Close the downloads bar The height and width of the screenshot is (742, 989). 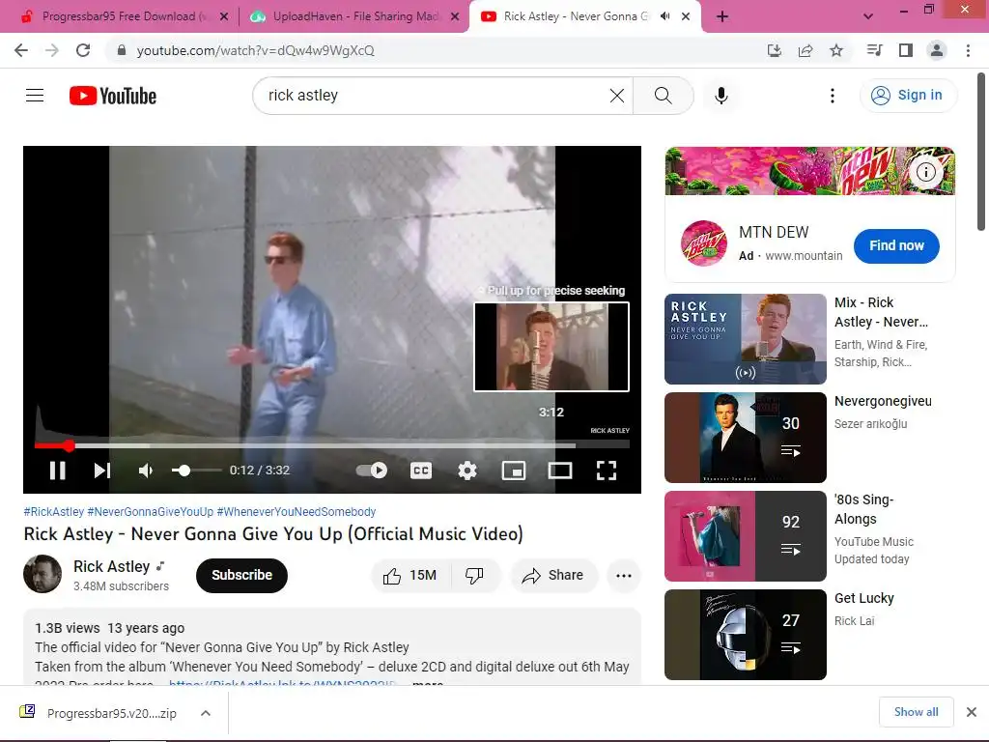972,712
